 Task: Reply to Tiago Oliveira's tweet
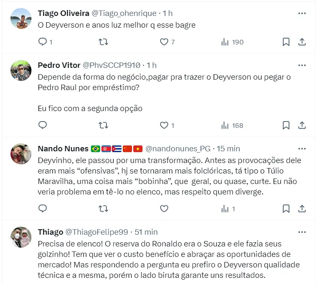coord(43,42)
